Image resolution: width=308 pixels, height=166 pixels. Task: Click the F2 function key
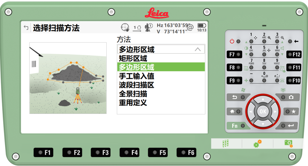[x=72, y=152]
